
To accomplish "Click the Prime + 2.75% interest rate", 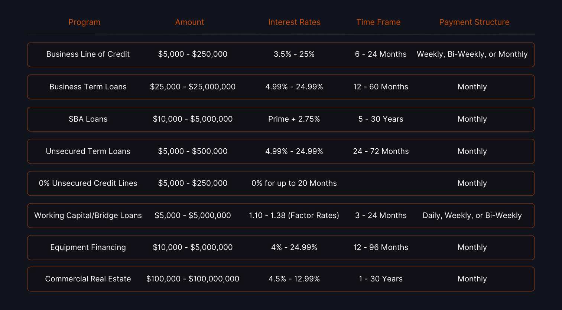I will [294, 119].
